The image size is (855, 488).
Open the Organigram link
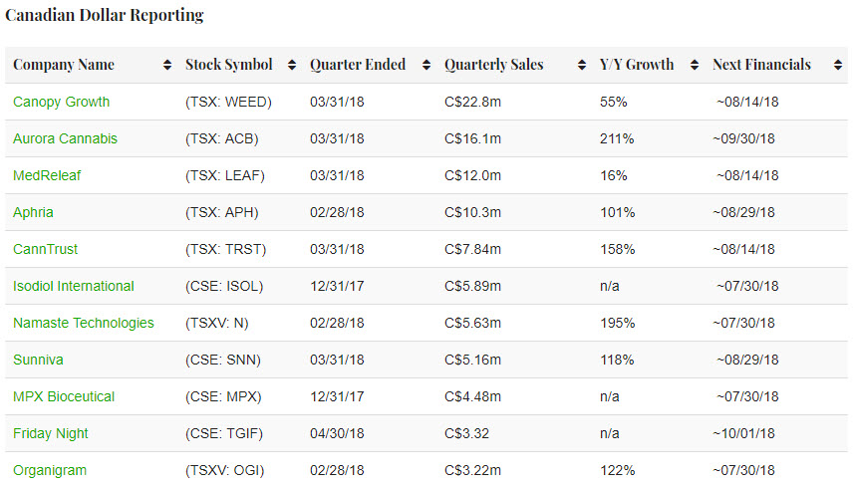click(x=50, y=470)
